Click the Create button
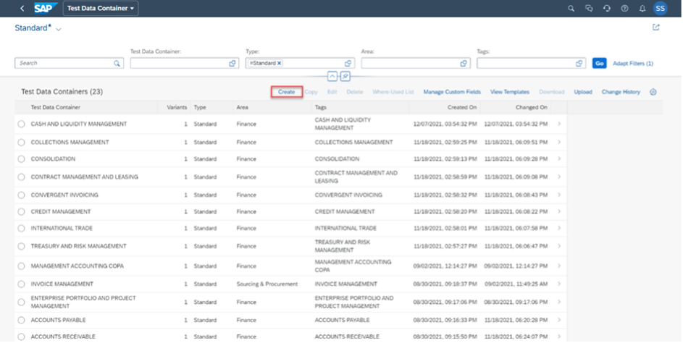The height and width of the screenshot is (343, 683). pyautogui.click(x=286, y=92)
